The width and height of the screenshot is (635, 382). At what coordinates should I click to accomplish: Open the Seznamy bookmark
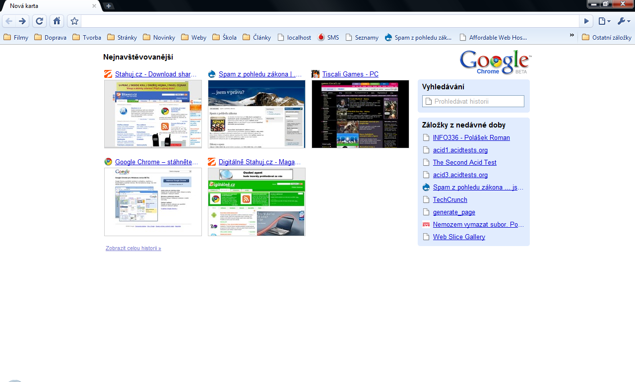click(362, 37)
